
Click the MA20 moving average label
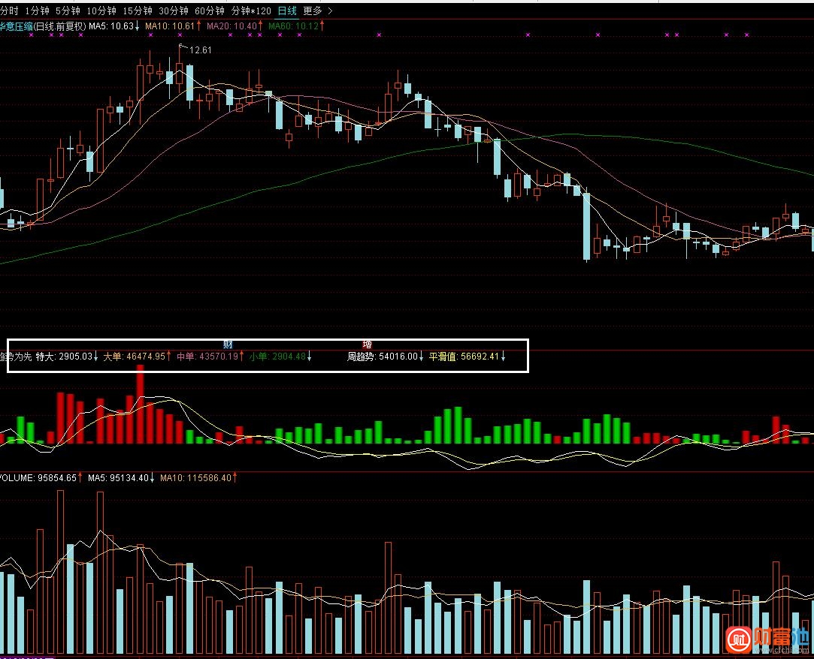(x=235, y=26)
